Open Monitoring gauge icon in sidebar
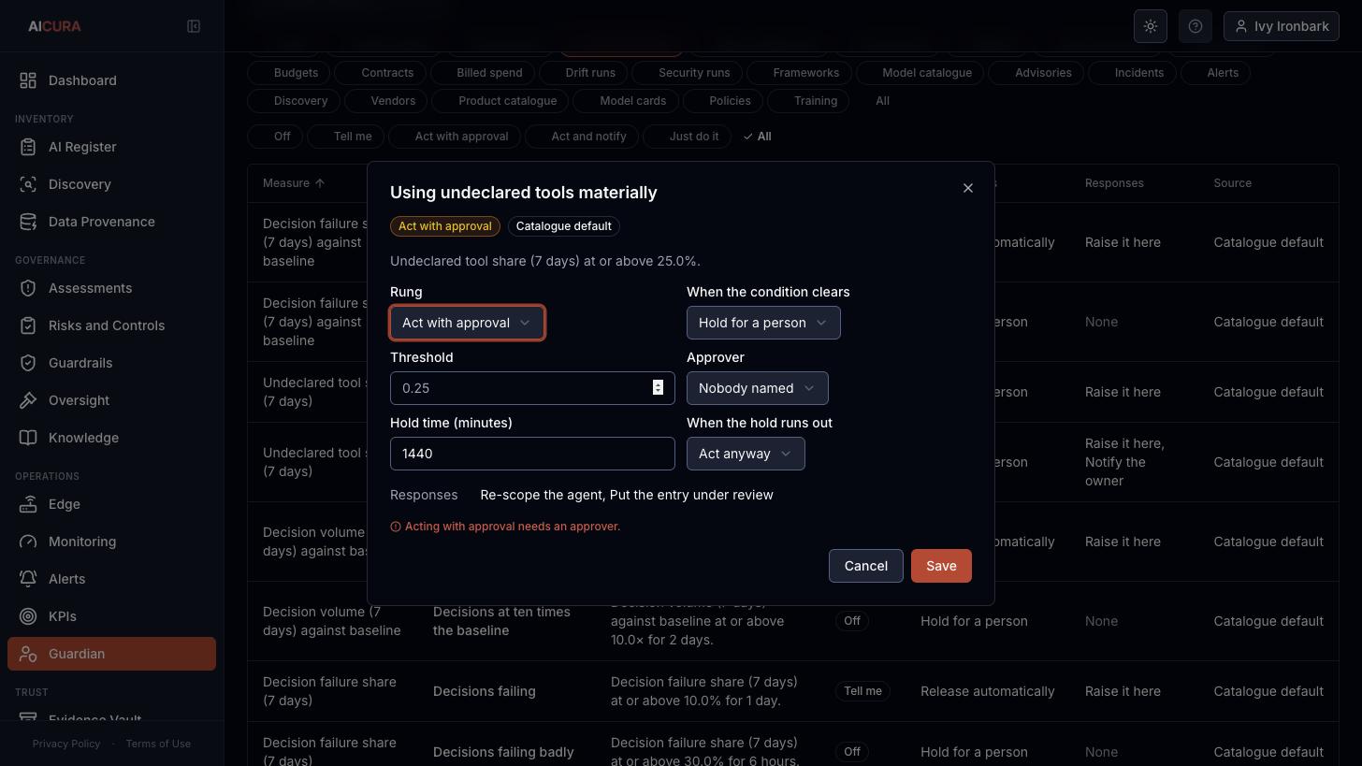This screenshot has width=1362, height=766. point(28,542)
